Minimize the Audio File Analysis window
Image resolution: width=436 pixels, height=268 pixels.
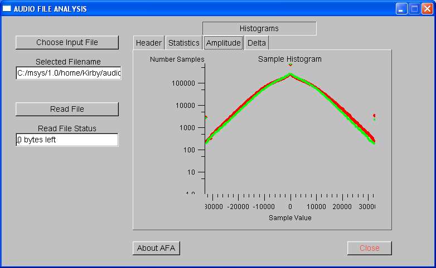click(x=401, y=9)
